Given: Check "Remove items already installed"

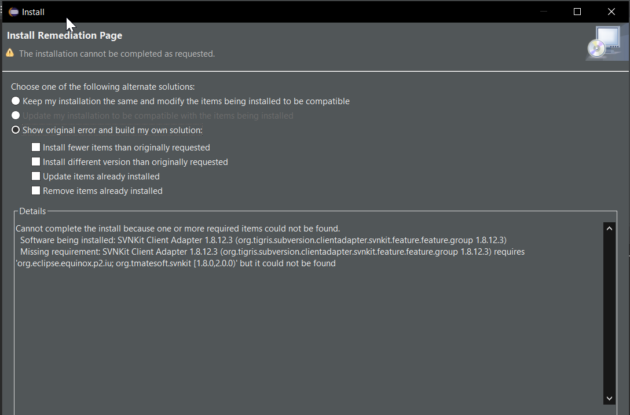Looking at the screenshot, I should click(36, 190).
